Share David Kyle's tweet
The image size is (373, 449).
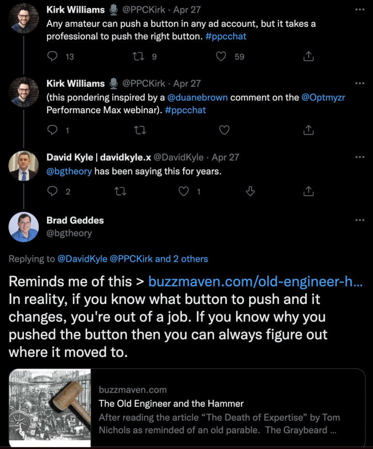point(308,192)
